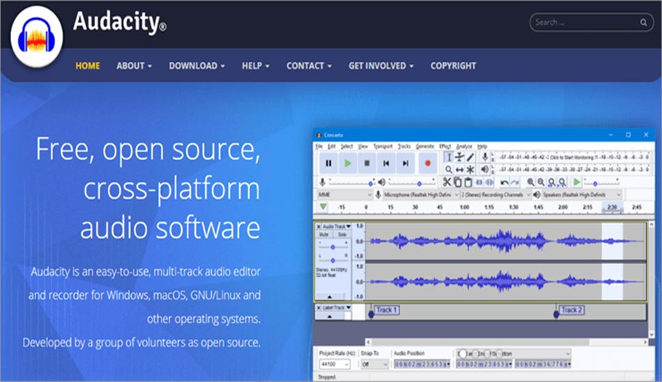Open the Speakers playback device dropdown
662x382 pixels.
[x=581, y=194]
